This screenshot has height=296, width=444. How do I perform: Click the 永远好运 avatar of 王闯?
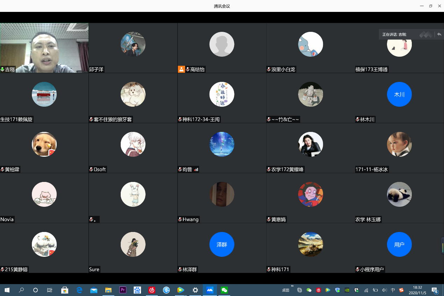click(221, 94)
